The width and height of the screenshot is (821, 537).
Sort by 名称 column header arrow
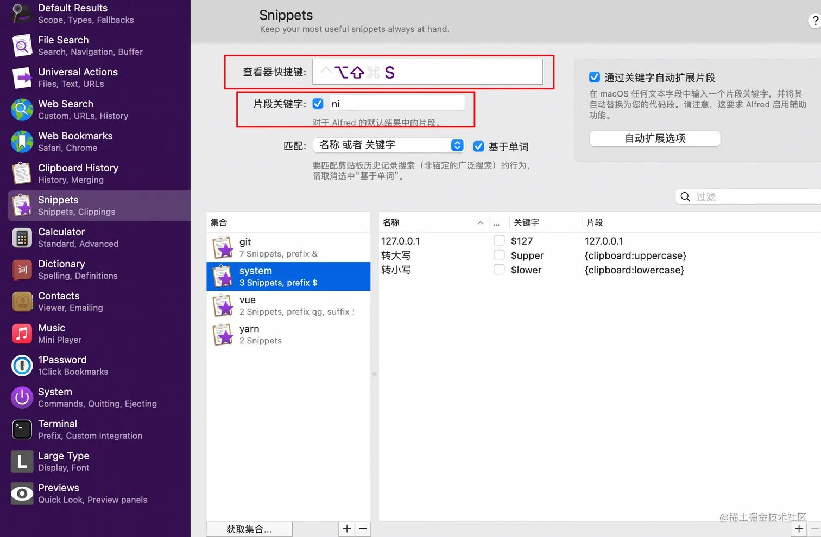pyautogui.click(x=481, y=223)
